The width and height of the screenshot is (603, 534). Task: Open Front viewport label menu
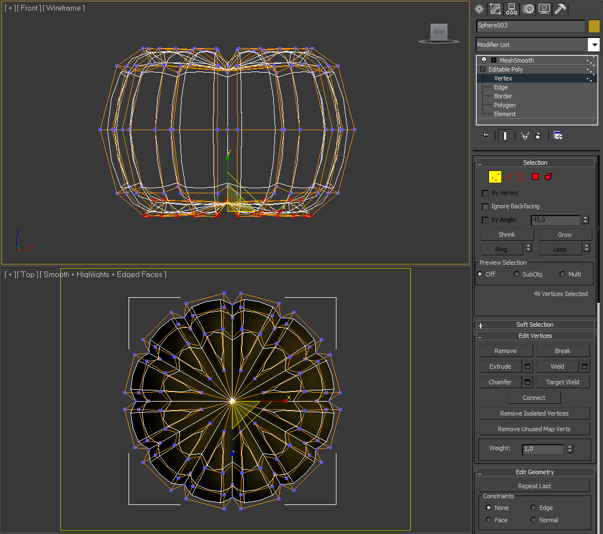click(30, 8)
